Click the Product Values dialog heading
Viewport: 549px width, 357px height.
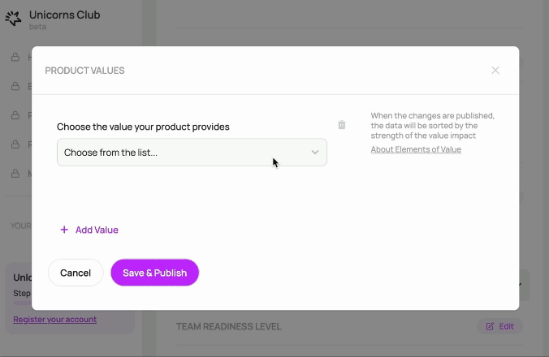[x=84, y=71]
